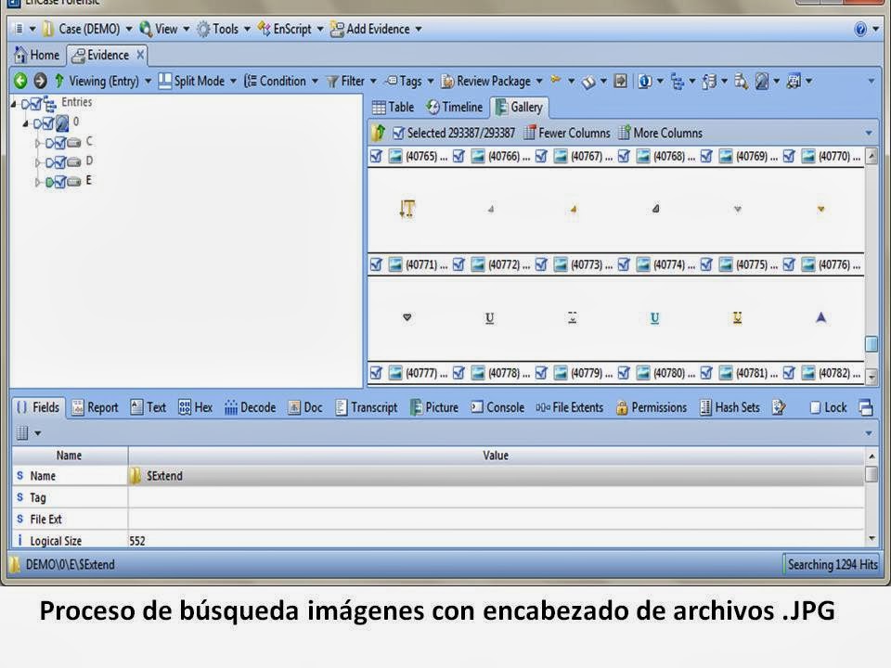Click the Hash Sets icon
The width and height of the screenshot is (891, 668).
point(705,407)
